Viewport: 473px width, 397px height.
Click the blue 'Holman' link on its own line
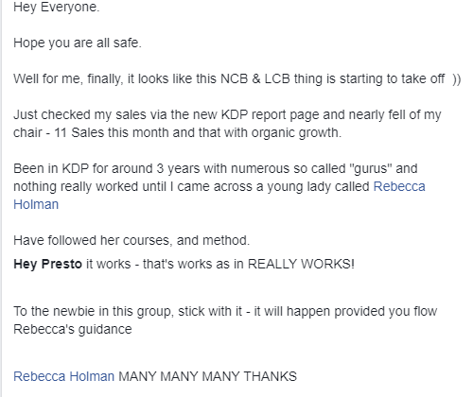[36, 204]
